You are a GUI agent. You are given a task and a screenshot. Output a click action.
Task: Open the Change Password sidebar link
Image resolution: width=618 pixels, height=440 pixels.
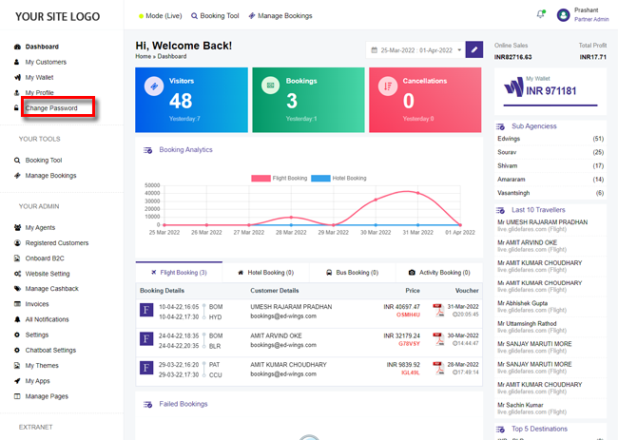coord(51,108)
